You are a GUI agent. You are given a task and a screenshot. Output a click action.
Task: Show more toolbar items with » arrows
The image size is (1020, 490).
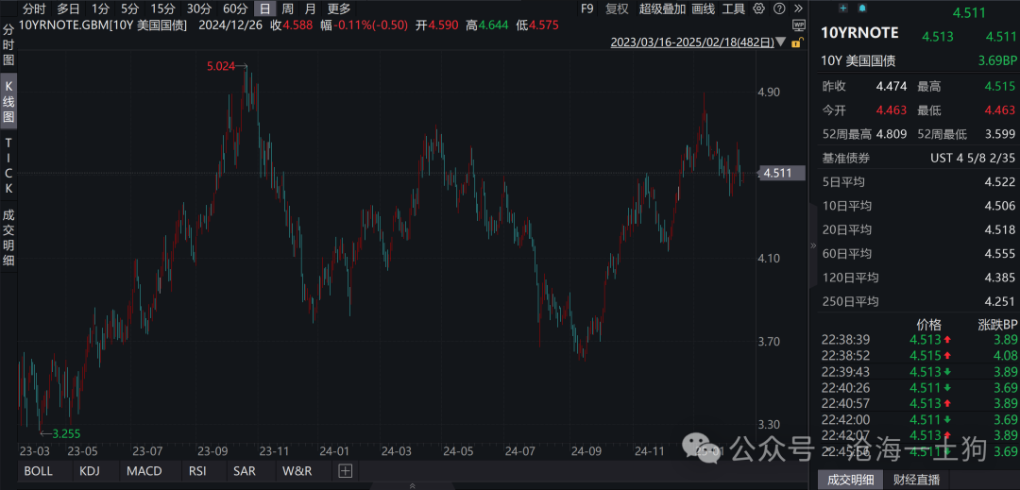(798, 8)
